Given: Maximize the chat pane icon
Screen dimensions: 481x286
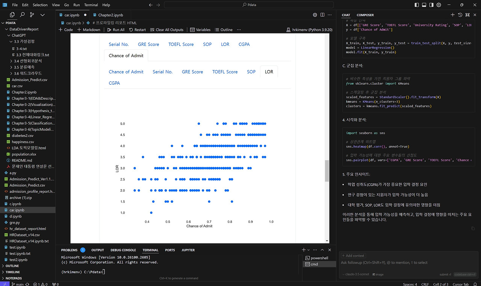Looking at the screenshot, I should 467,15.
